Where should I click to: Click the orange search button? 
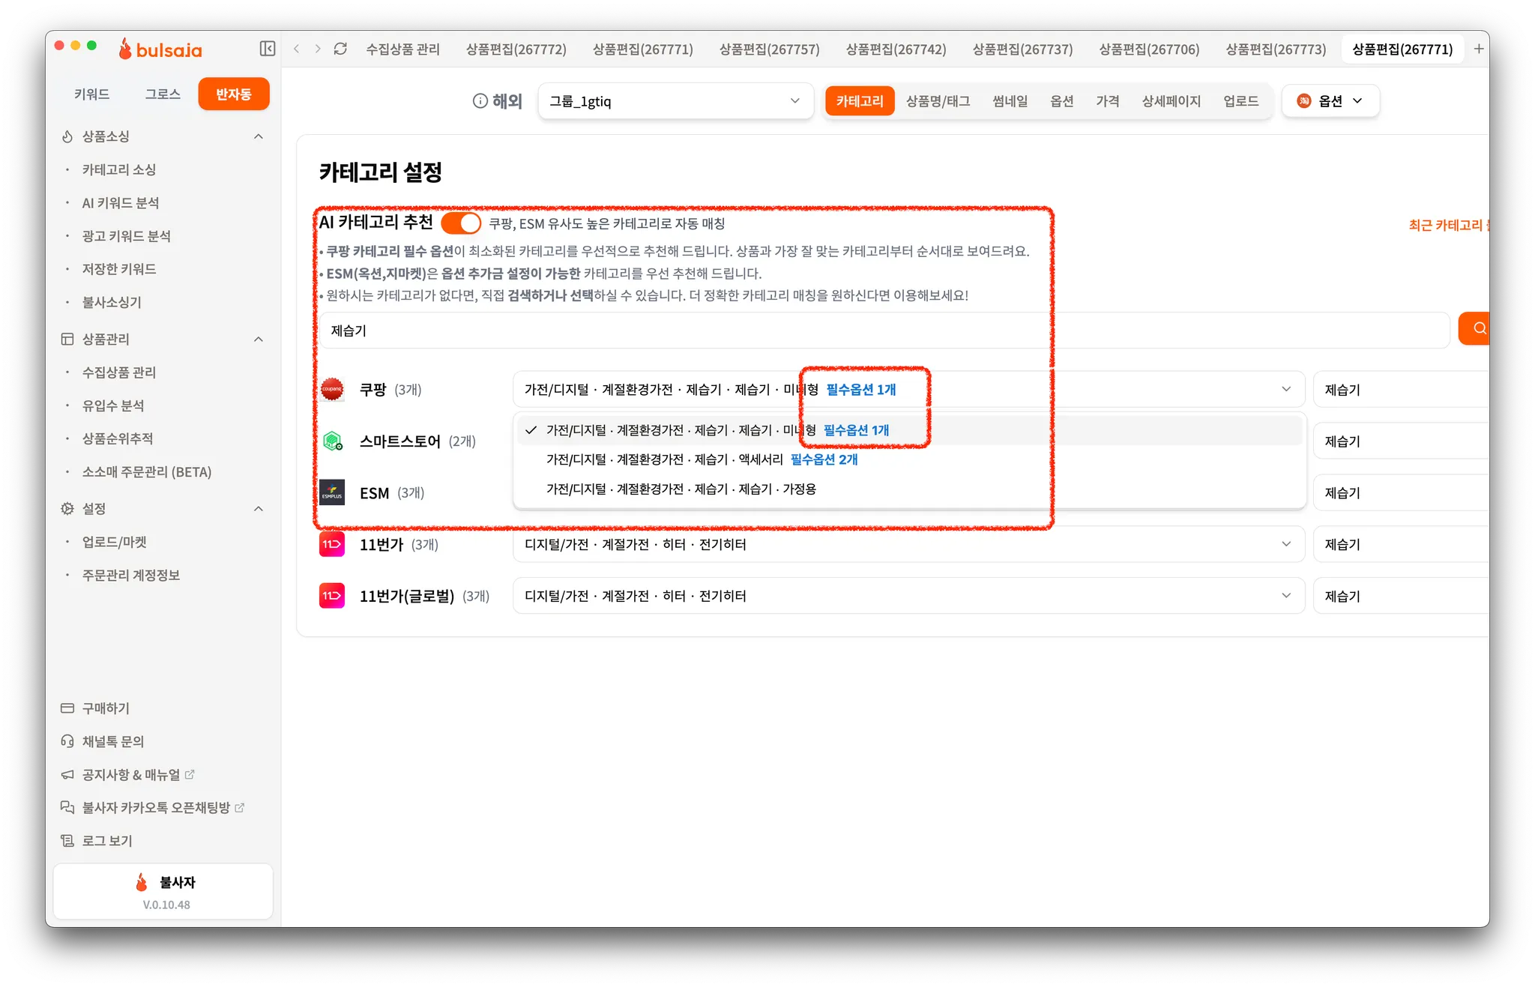1477,328
